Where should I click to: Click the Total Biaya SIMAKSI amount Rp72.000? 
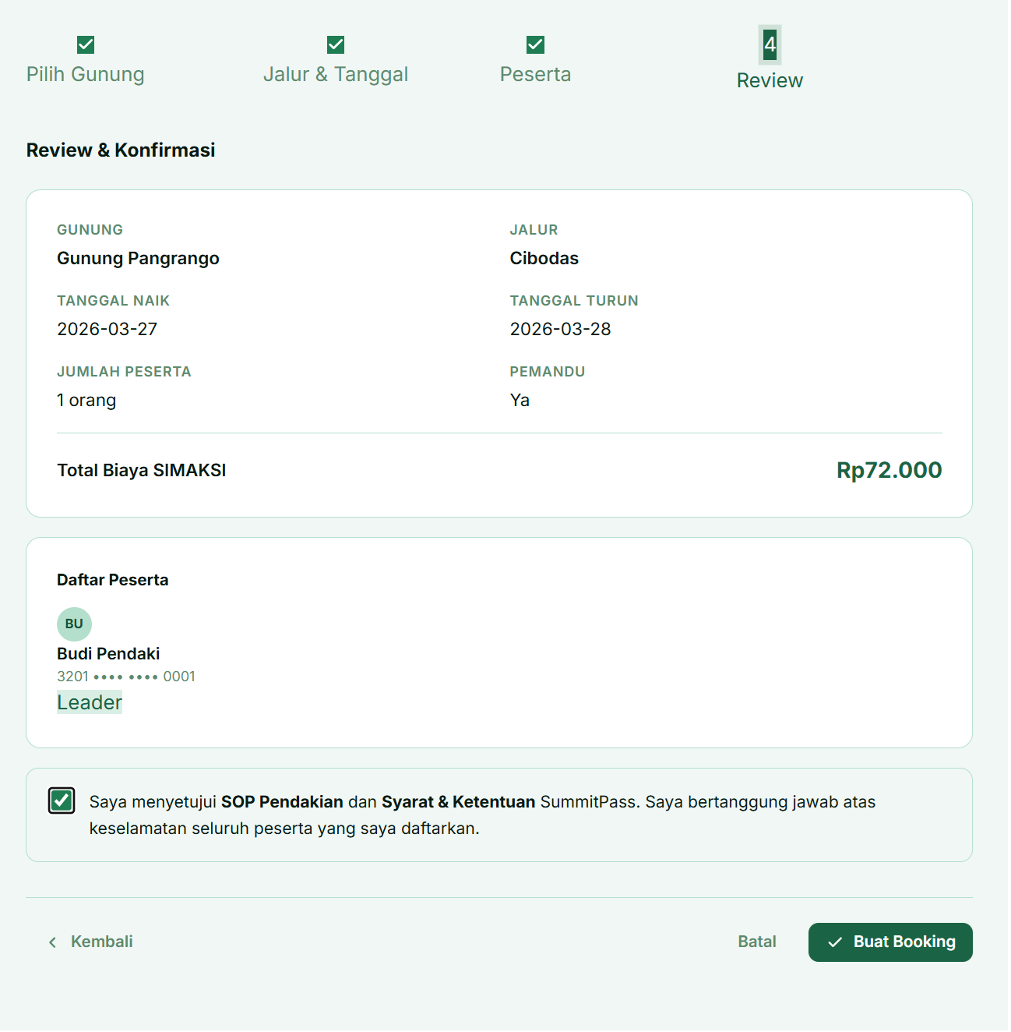click(888, 470)
